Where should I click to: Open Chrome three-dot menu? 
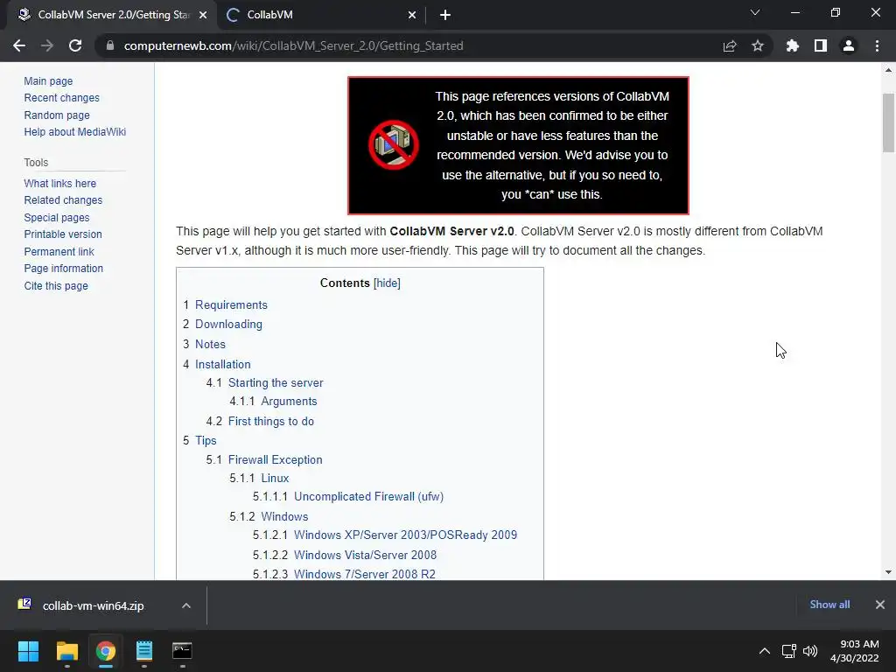click(877, 45)
